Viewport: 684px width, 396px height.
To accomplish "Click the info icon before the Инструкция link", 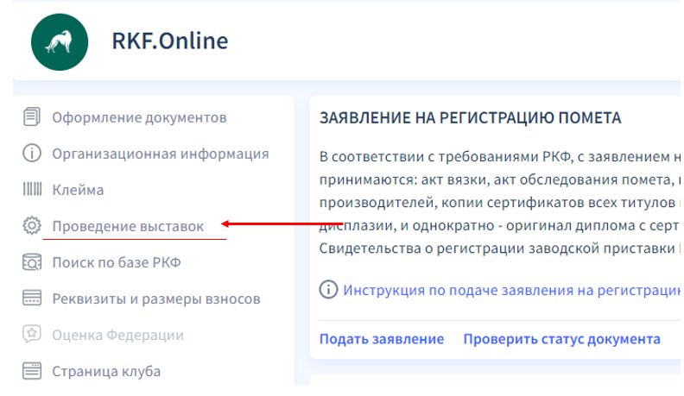I will pyautogui.click(x=328, y=290).
